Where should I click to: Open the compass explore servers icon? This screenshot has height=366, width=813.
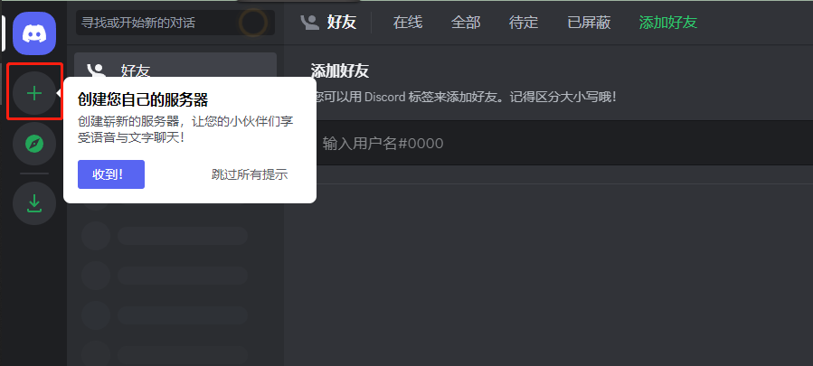34,144
